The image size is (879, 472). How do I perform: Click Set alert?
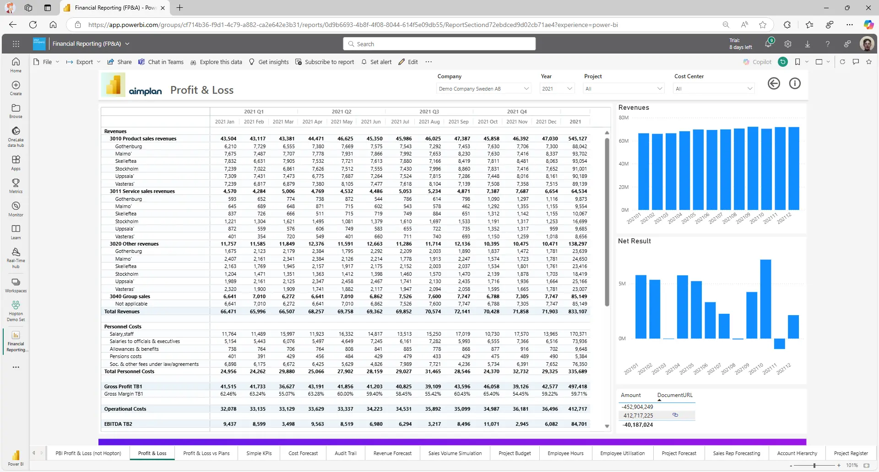pyautogui.click(x=376, y=62)
